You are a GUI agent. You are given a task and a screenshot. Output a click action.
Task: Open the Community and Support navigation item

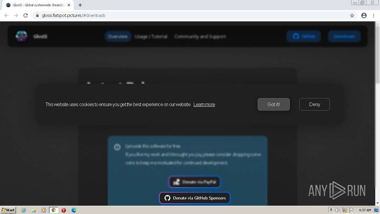pos(200,36)
